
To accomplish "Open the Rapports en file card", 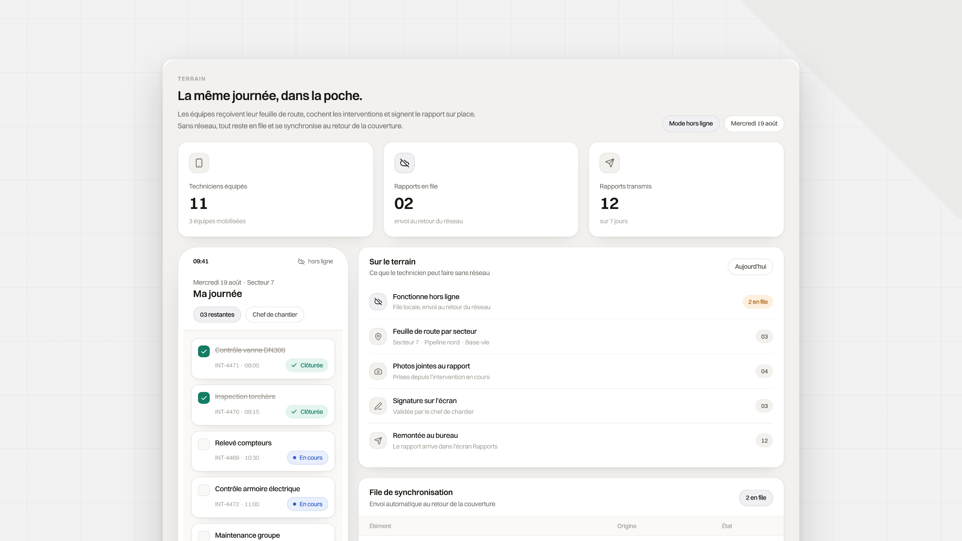I will click(x=481, y=189).
